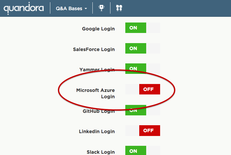Image resolution: width=231 pixels, height=155 pixels.
Task: Click the Microsoft Azure Login label
Action: tap(96, 93)
